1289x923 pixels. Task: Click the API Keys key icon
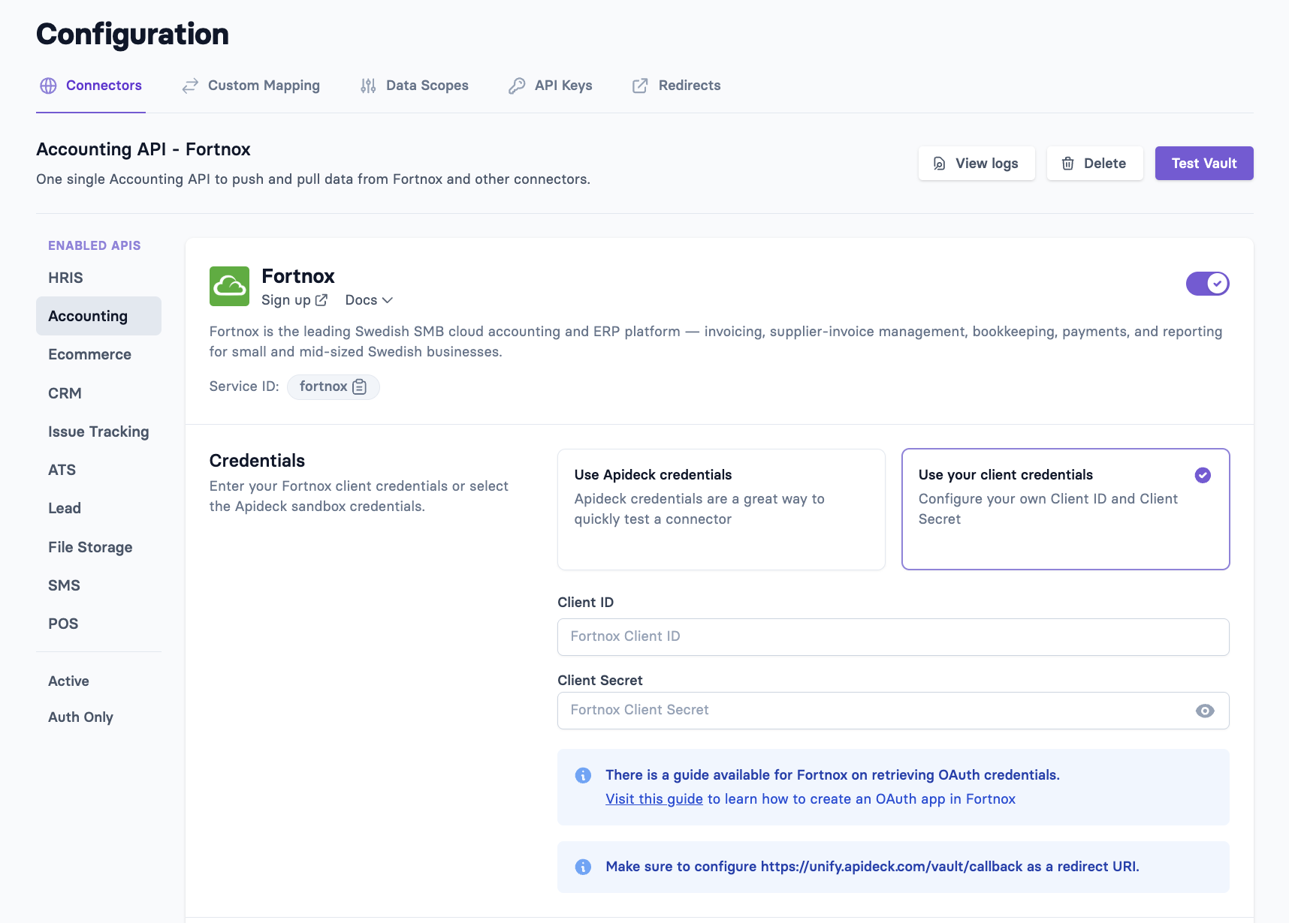517,86
